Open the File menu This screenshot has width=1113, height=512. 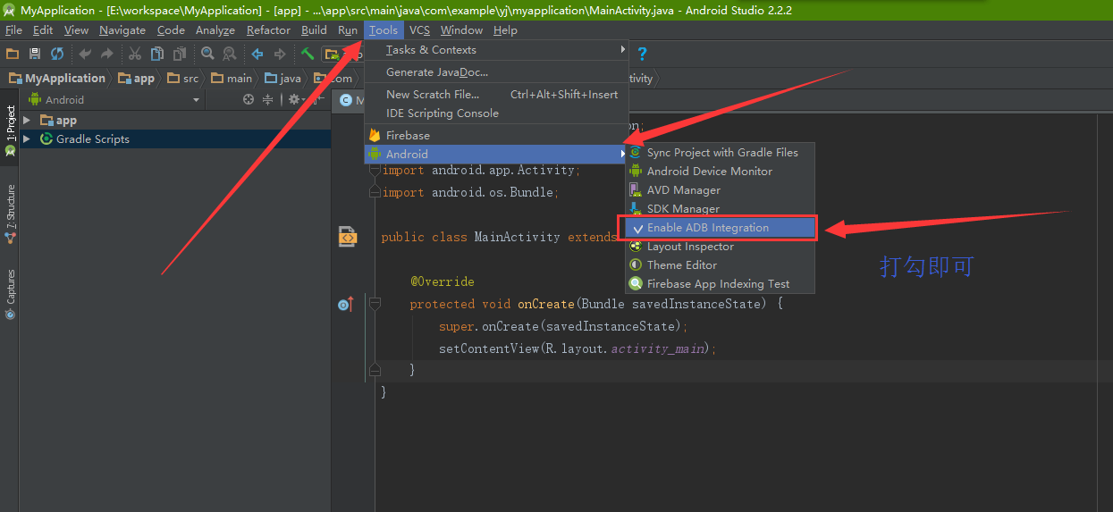click(x=13, y=29)
